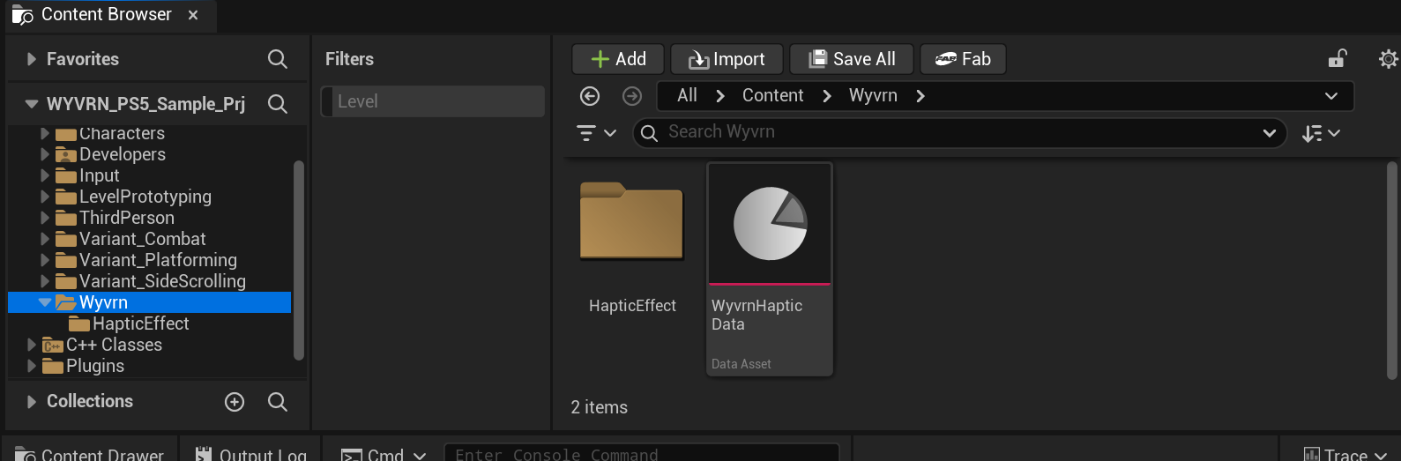Select Input folder in tree

99,175
